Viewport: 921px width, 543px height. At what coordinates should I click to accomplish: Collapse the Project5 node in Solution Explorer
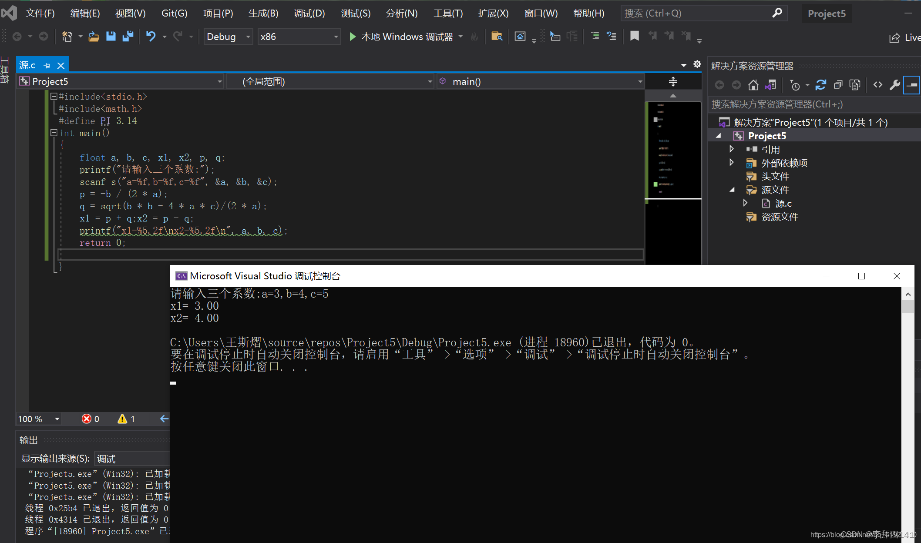coord(719,136)
